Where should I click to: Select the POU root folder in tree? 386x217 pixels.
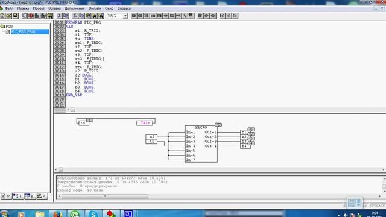click(9, 27)
